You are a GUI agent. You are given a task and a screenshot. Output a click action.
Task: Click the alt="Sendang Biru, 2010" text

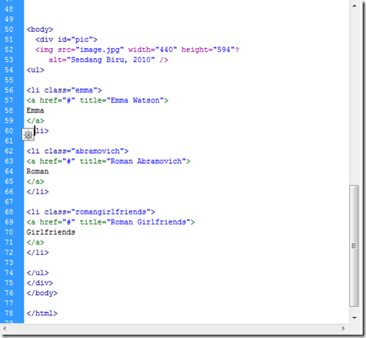click(109, 60)
